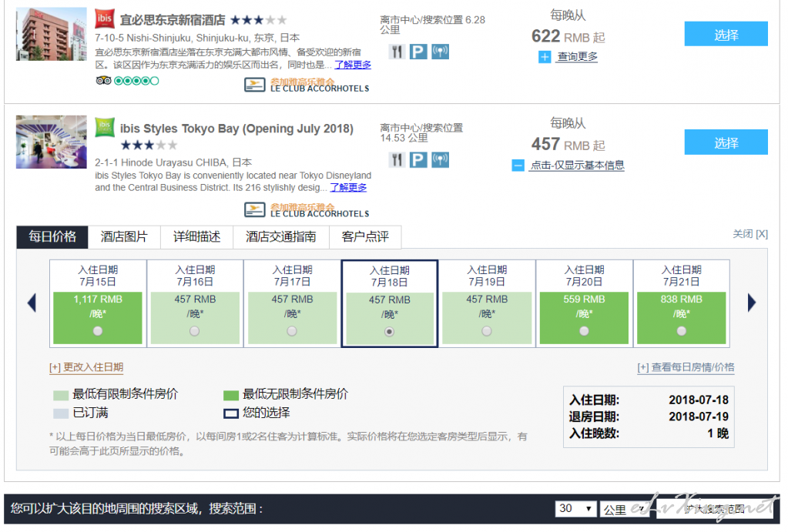Click address 2-1-1 Hinode Urayasu CHIBA
The width and height of the screenshot is (788, 532).
click(173, 162)
